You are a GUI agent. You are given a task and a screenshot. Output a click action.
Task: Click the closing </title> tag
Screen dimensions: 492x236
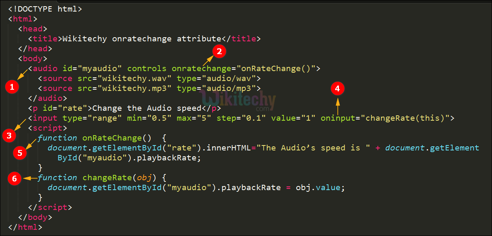click(x=241, y=39)
